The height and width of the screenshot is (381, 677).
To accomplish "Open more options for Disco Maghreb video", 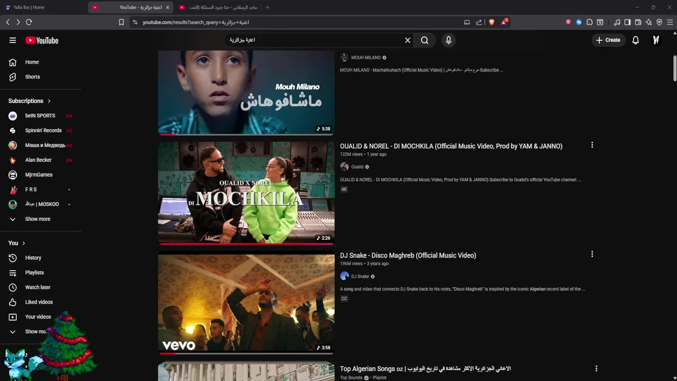I will coord(592,255).
